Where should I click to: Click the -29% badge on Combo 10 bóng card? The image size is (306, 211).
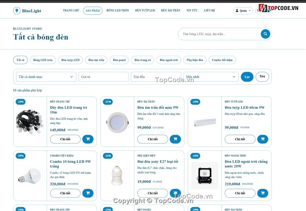coord(21,156)
